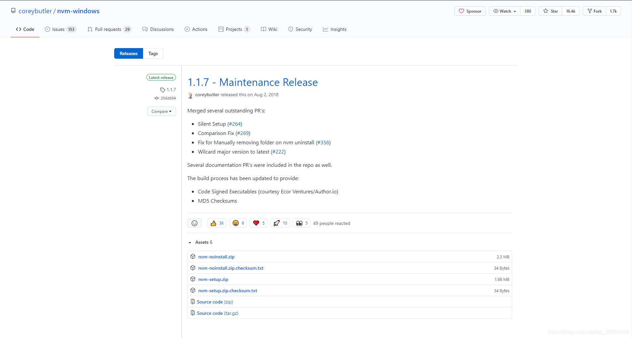Toggle the heart reaction (5)

[259, 223]
